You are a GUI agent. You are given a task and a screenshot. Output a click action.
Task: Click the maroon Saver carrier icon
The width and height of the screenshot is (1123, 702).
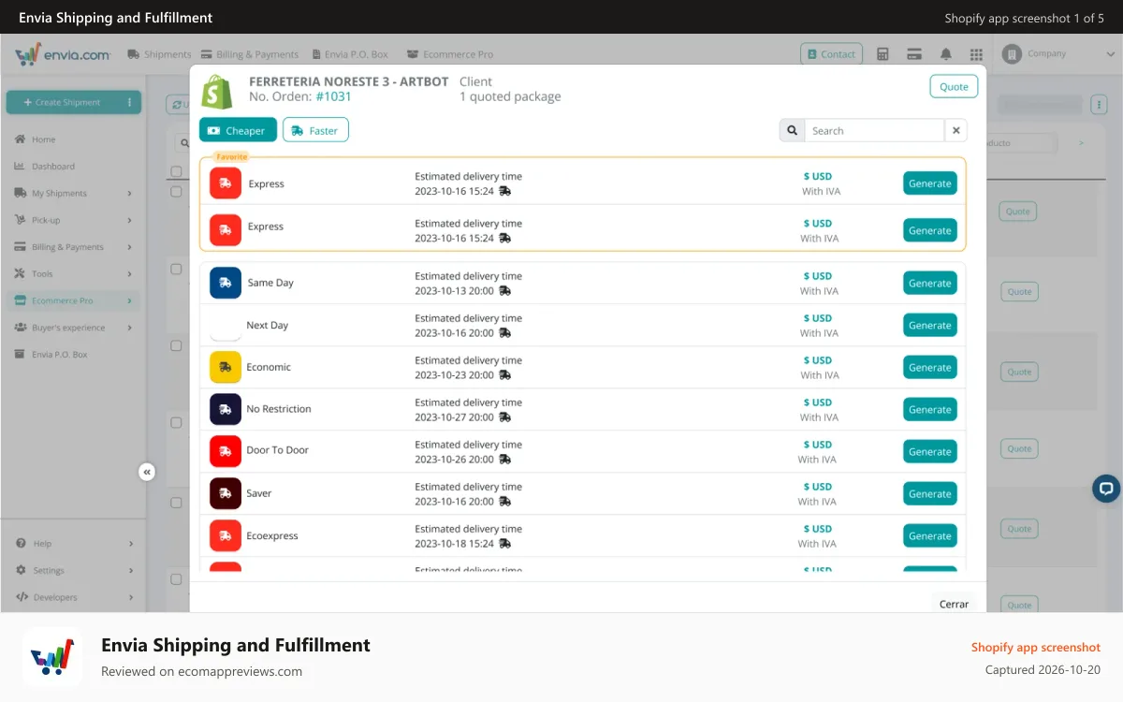(226, 493)
